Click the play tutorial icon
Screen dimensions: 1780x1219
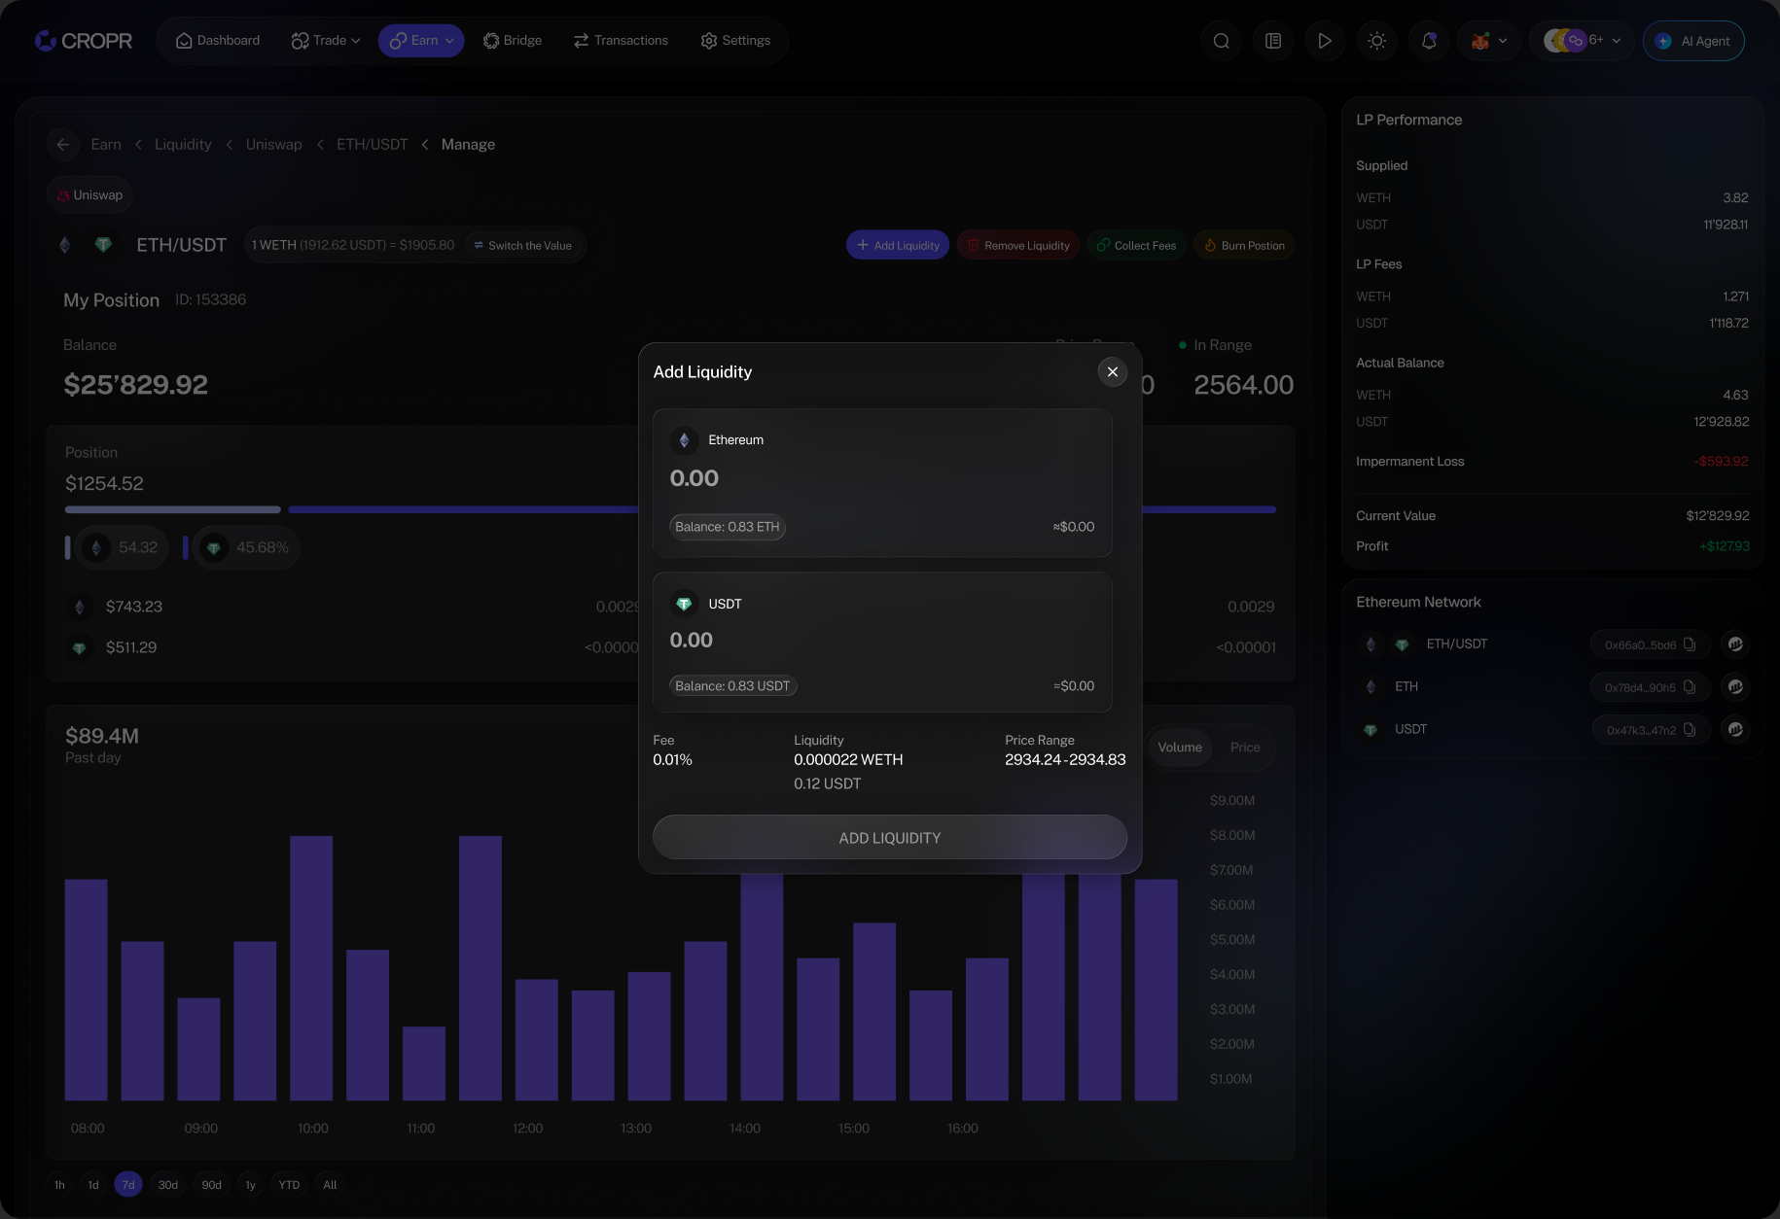pos(1325,41)
